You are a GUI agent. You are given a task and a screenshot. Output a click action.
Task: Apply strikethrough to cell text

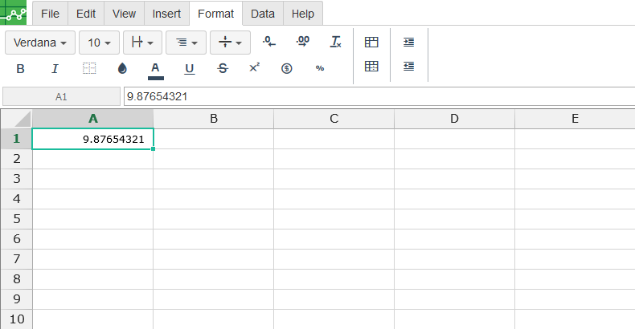click(x=223, y=69)
